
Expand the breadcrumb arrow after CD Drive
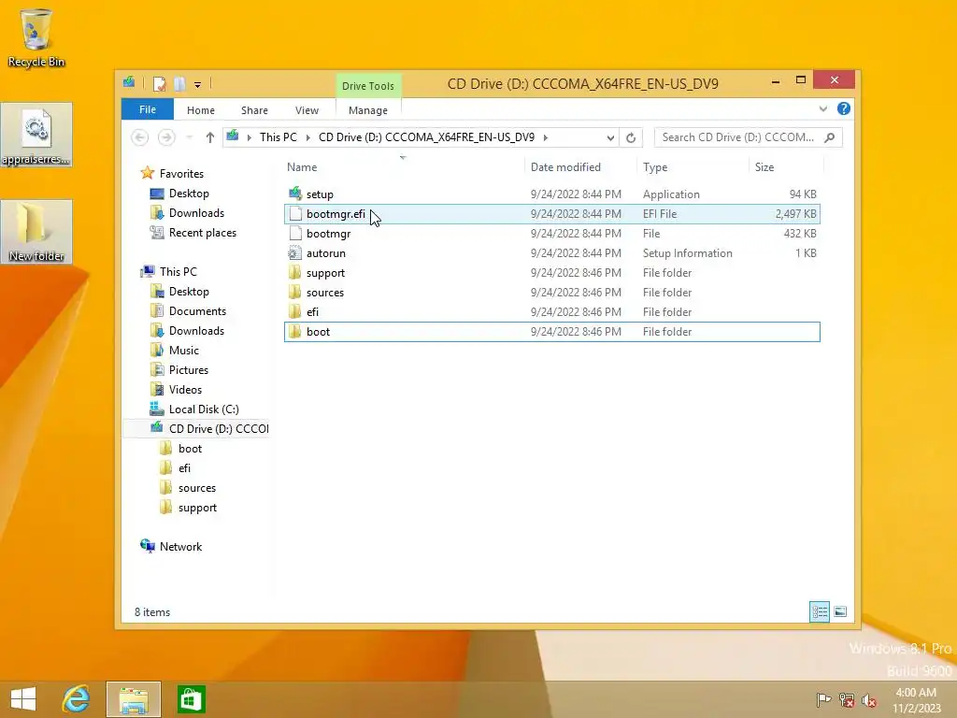coord(546,138)
